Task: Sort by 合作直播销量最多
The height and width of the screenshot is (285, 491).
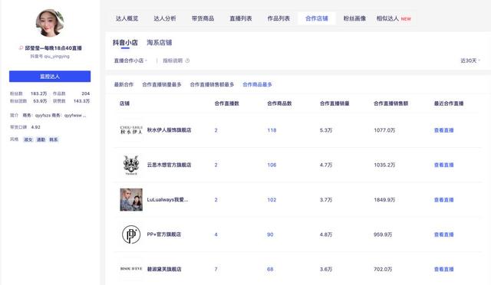Action: [162, 84]
